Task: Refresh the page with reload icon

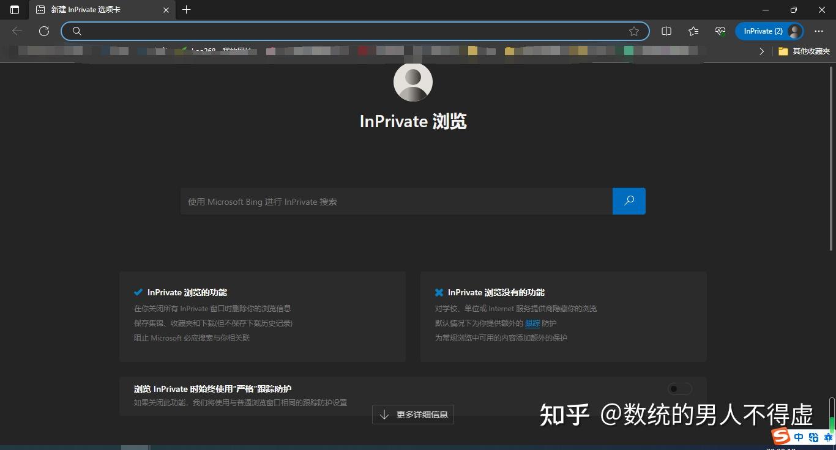Action: click(x=44, y=31)
